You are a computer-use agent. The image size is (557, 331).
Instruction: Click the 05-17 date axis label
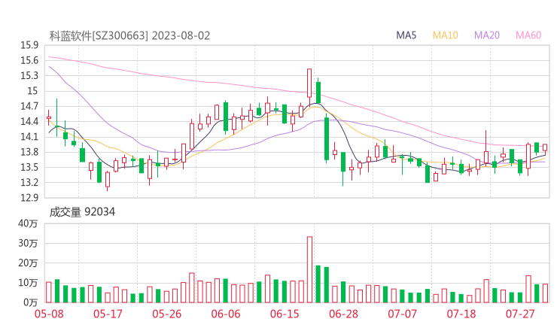click(108, 314)
